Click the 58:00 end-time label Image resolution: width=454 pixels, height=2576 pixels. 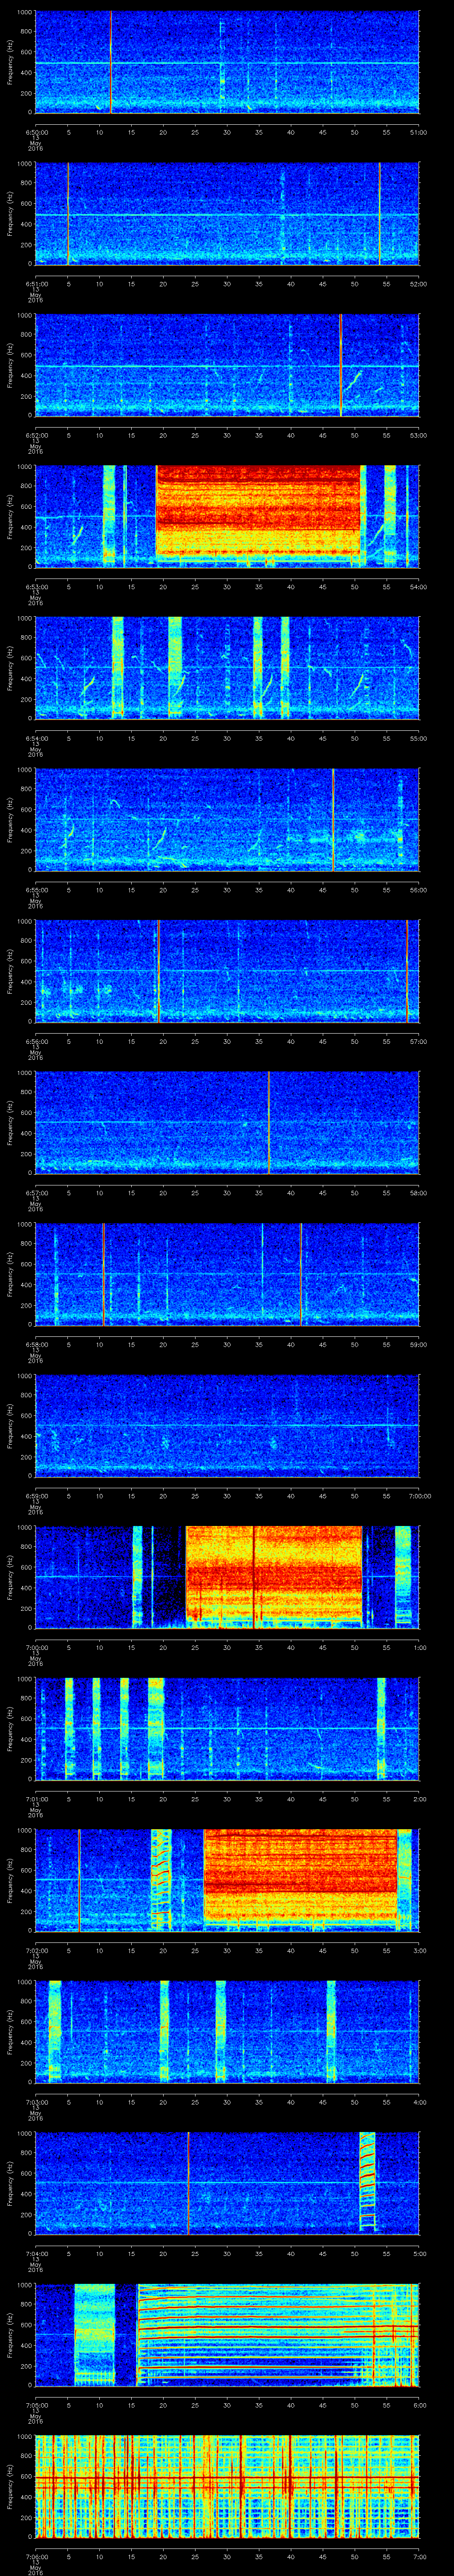coord(418,1193)
